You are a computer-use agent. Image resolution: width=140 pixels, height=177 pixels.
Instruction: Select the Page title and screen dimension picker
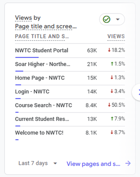pos(46,26)
